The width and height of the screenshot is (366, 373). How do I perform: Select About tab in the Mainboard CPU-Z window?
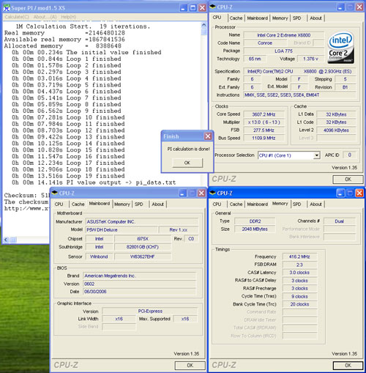157,204
